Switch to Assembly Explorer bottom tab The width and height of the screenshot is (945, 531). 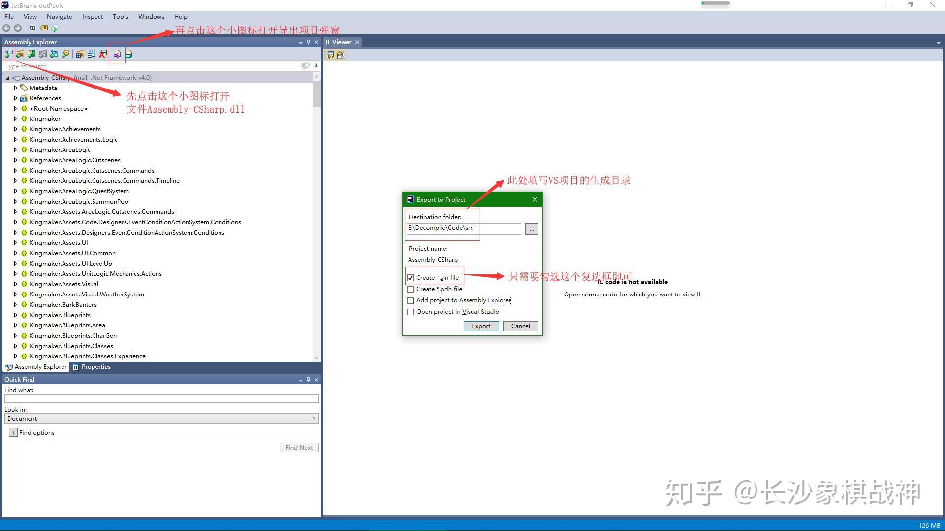coord(36,367)
